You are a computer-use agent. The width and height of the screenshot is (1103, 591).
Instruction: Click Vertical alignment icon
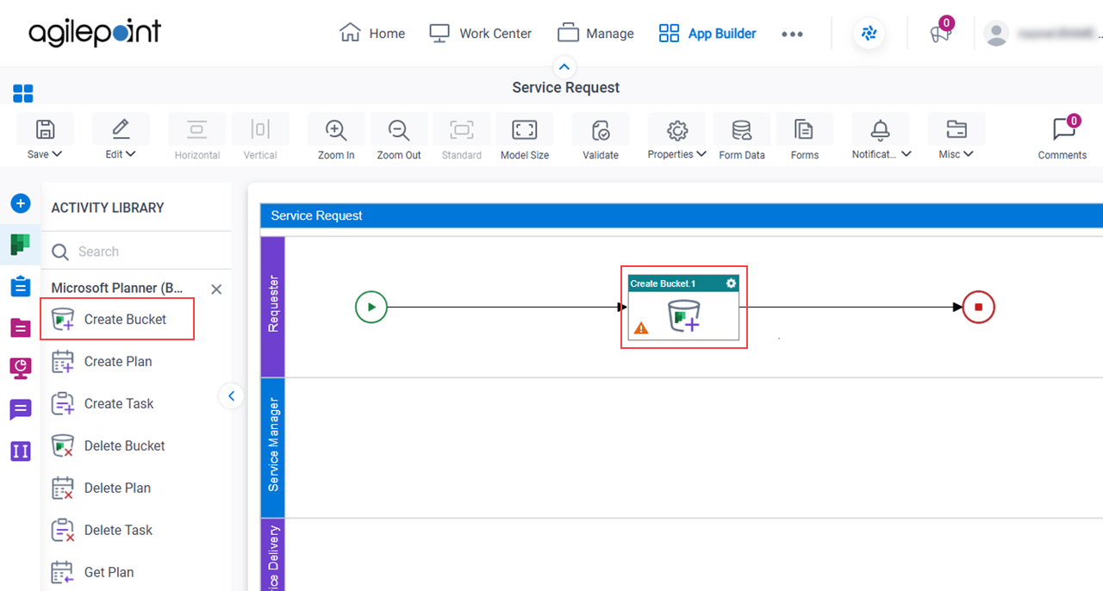point(259,130)
